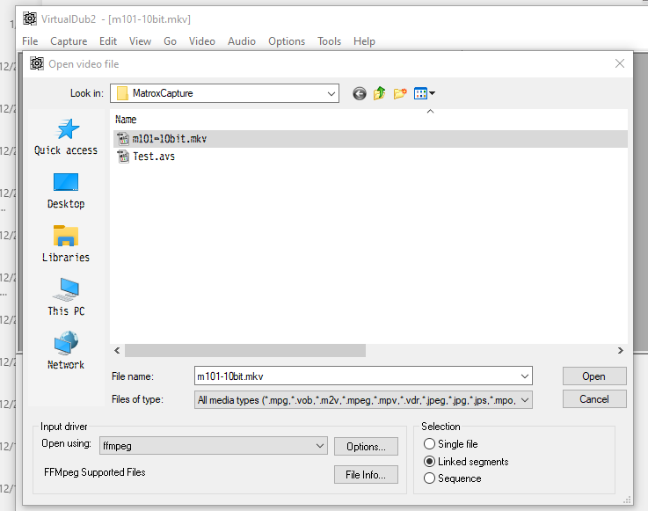This screenshot has height=511, width=648.
Task: Click the Open button
Action: [593, 376]
